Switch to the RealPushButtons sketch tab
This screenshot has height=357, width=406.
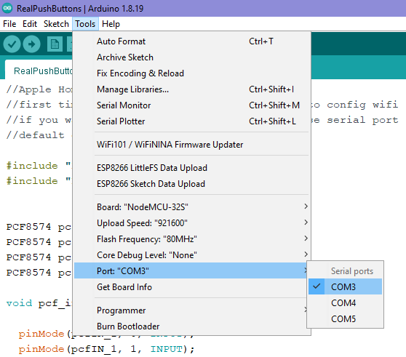point(39,71)
